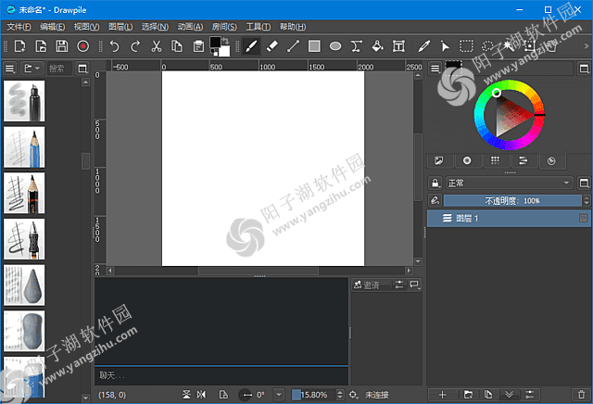The width and height of the screenshot is (593, 404).
Task: Add a new layer with plus icon
Action: click(x=443, y=395)
